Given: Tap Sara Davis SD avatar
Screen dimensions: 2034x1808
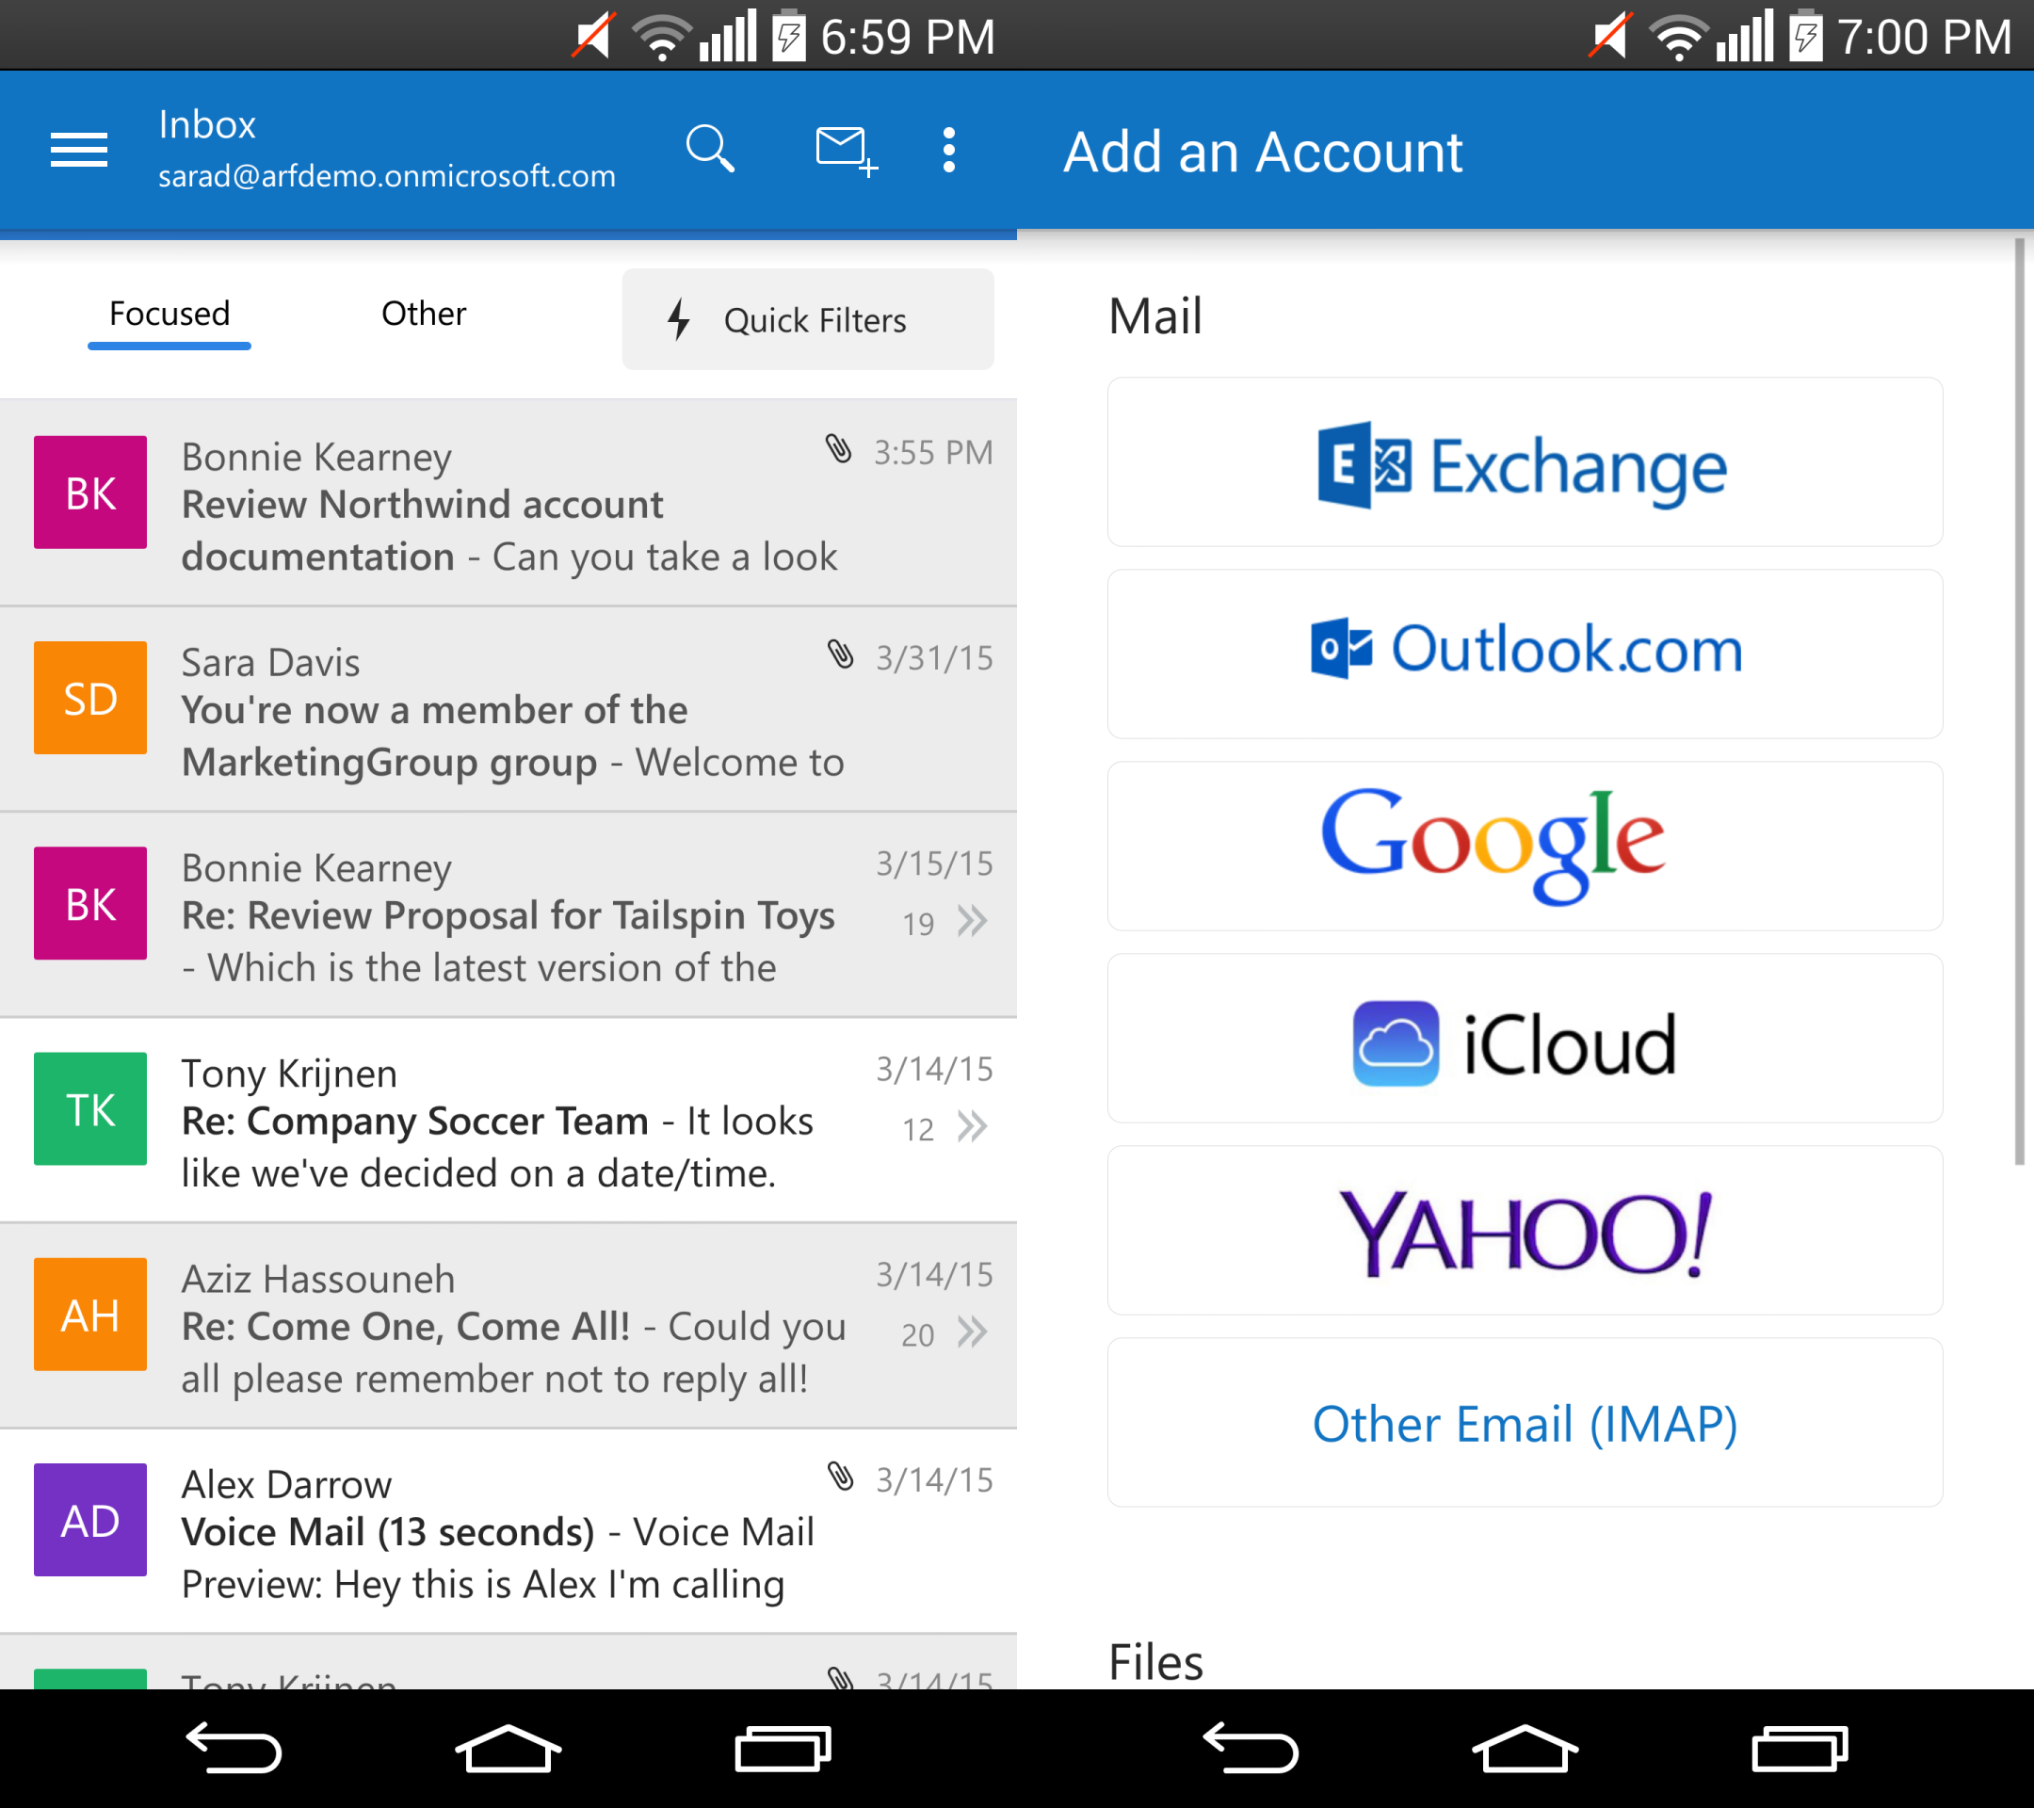Looking at the screenshot, I should click(90, 698).
